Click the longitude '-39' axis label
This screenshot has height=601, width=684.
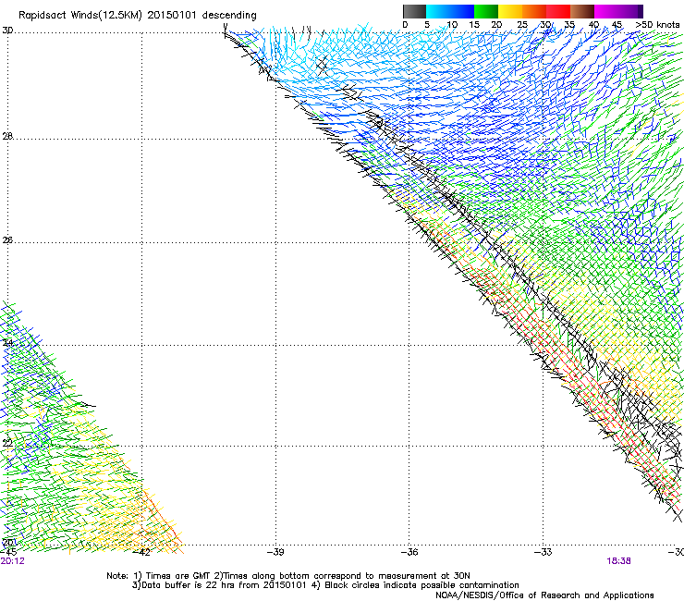click(x=275, y=552)
